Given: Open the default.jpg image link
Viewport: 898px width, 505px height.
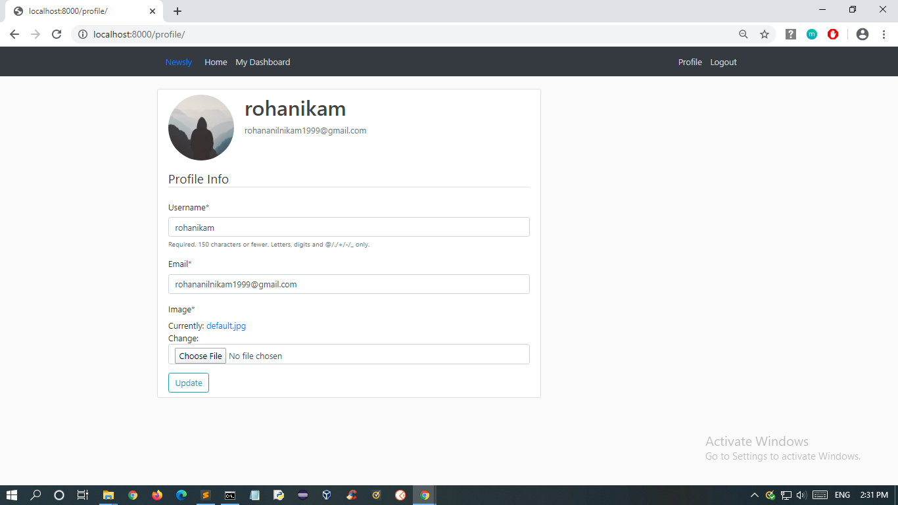Looking at the screenshot, I should click(226, 326).
